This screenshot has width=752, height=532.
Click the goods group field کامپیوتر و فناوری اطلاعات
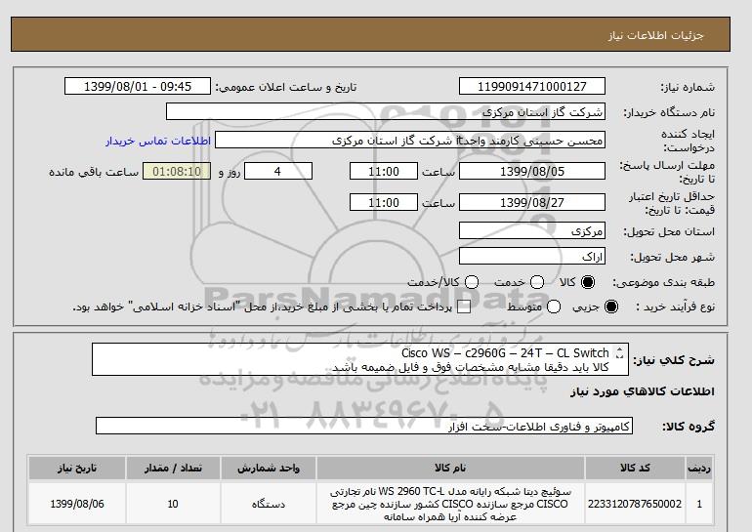[x=364, y=426]
